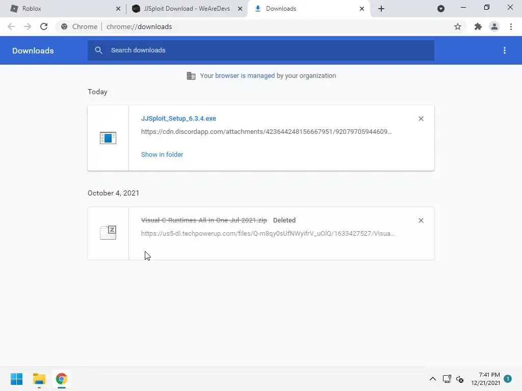Click the managed organization building icon
This screenshot has height=391, width=522.
point(191,76)
